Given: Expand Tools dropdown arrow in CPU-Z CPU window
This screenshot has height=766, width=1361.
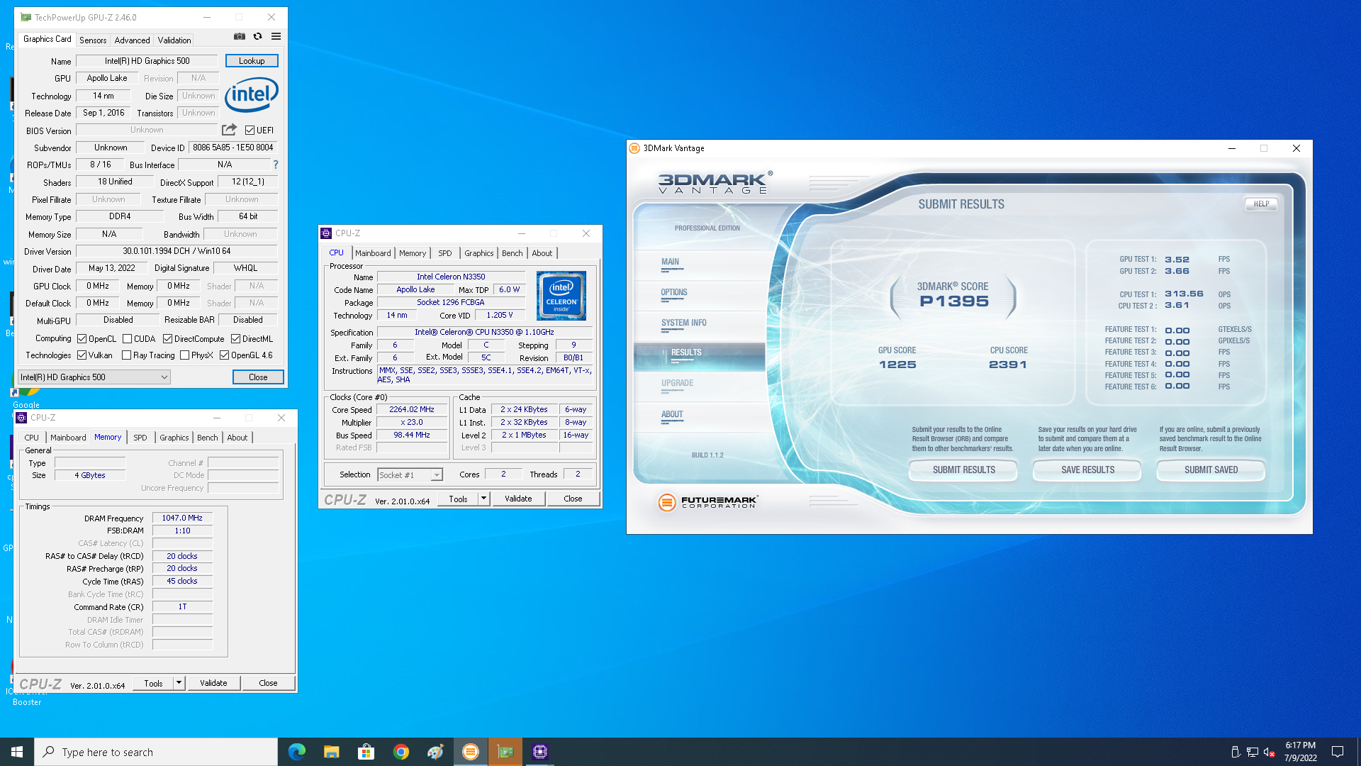Looking at the screenshot, I should (x=484, y=499).
